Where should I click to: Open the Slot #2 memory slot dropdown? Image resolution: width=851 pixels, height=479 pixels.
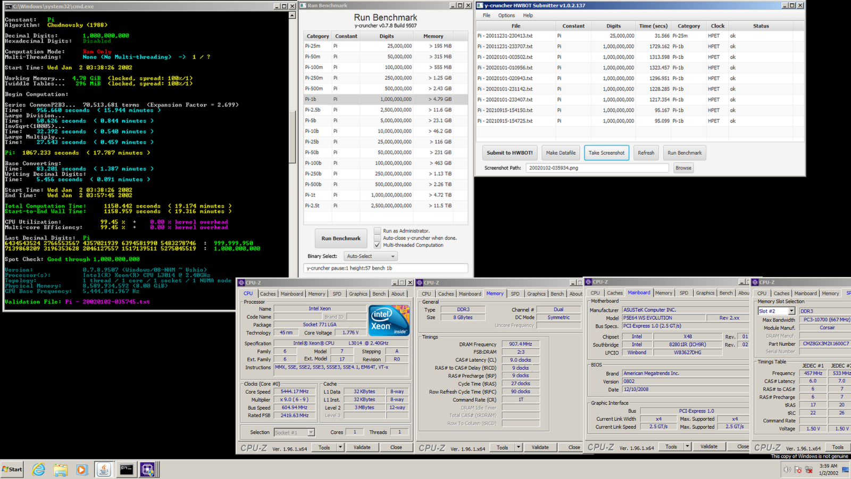click(777, 311)
